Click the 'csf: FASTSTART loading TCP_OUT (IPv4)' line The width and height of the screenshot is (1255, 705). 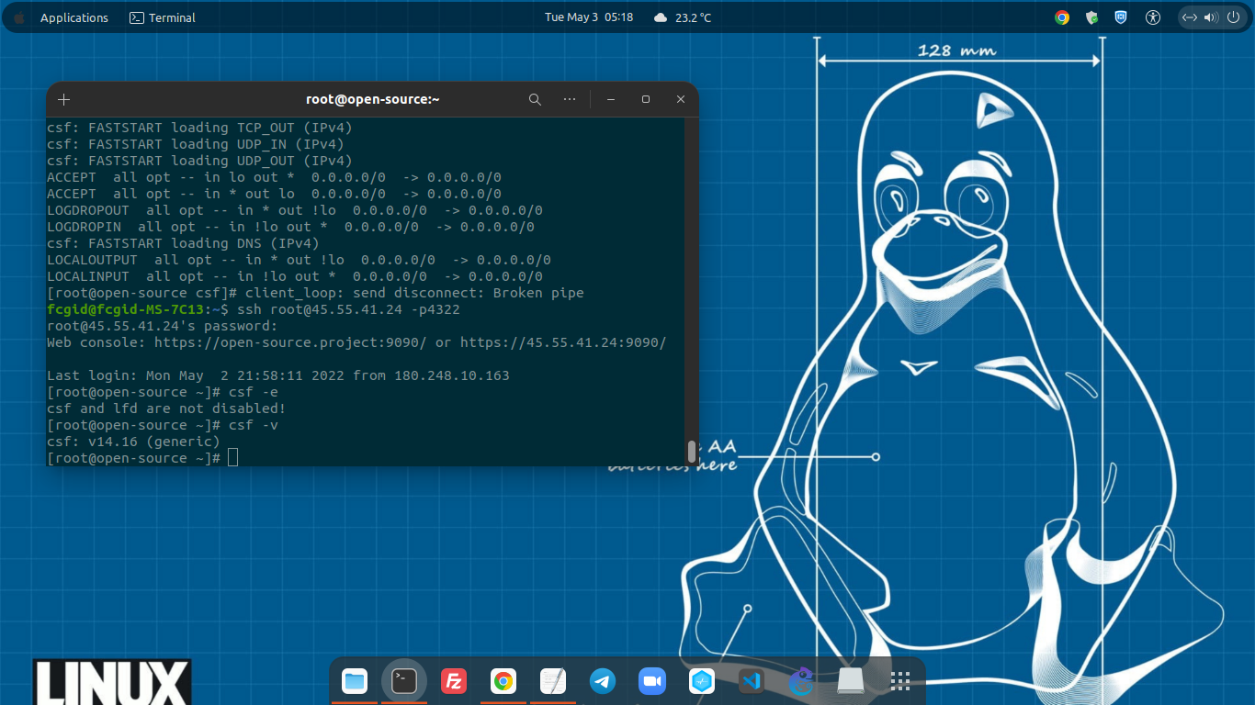pos(199,128)
